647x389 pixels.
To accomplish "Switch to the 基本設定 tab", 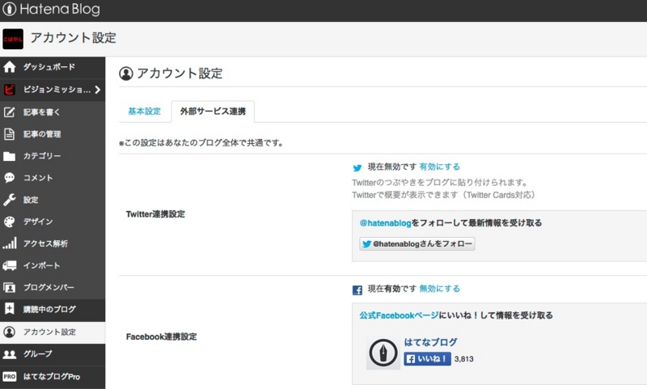I will pos(145,111).
